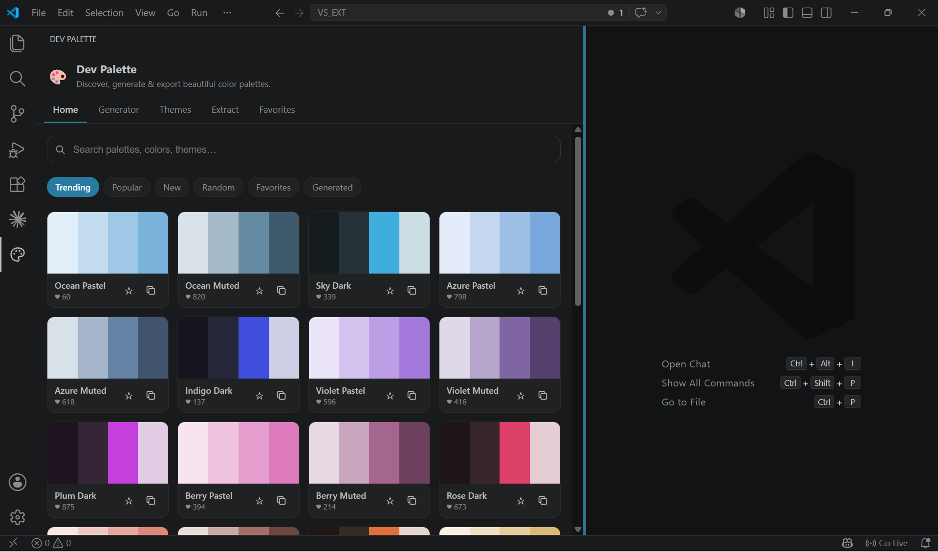Expand the chat dropdown chevron
The height and width of the screenshot is (552, 938).
coord(658,13)
